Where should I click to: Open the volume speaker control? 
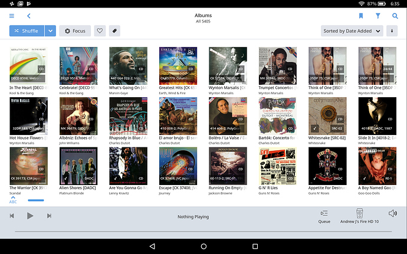point(393,213)
